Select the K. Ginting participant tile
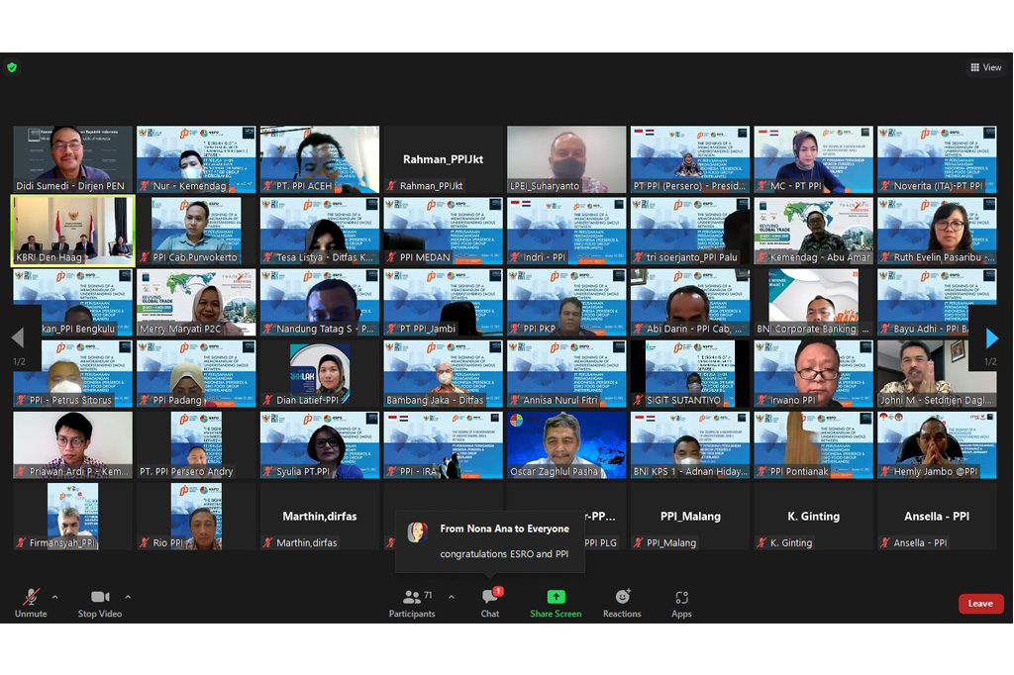Image resolution: width=1014 pixels, height=675 pixels. coord(814,517)
